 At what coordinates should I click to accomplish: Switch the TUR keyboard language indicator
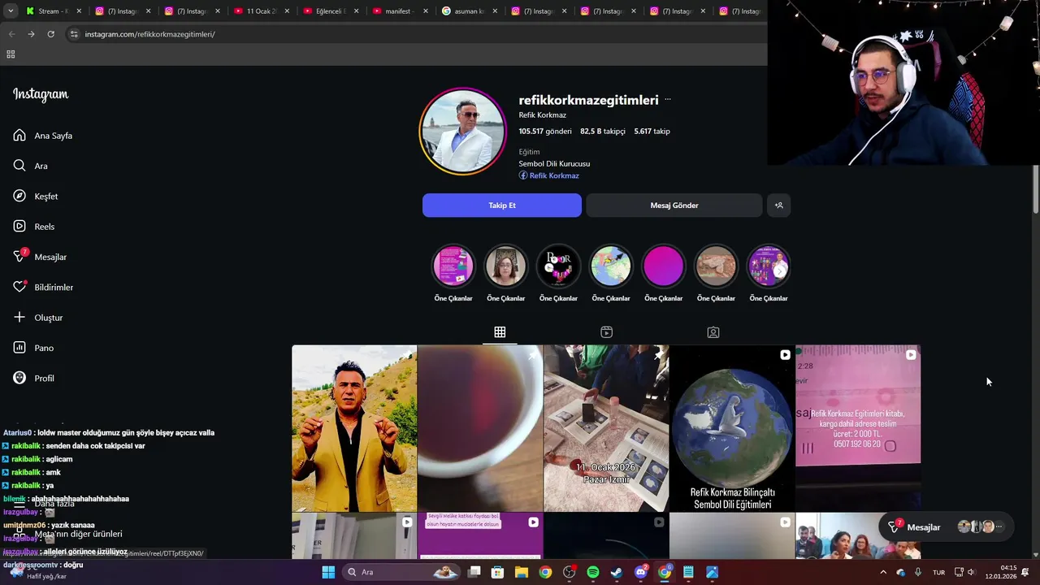tap(938, 572)
